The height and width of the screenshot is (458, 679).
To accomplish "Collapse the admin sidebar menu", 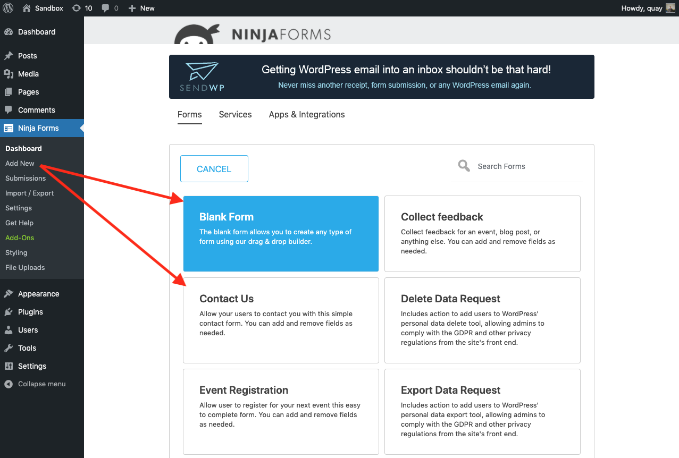I will (35, 384).
